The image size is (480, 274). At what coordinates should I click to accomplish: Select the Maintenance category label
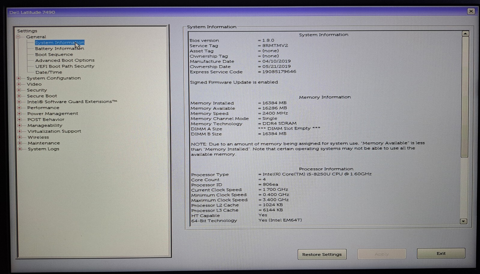click(44, 143)
